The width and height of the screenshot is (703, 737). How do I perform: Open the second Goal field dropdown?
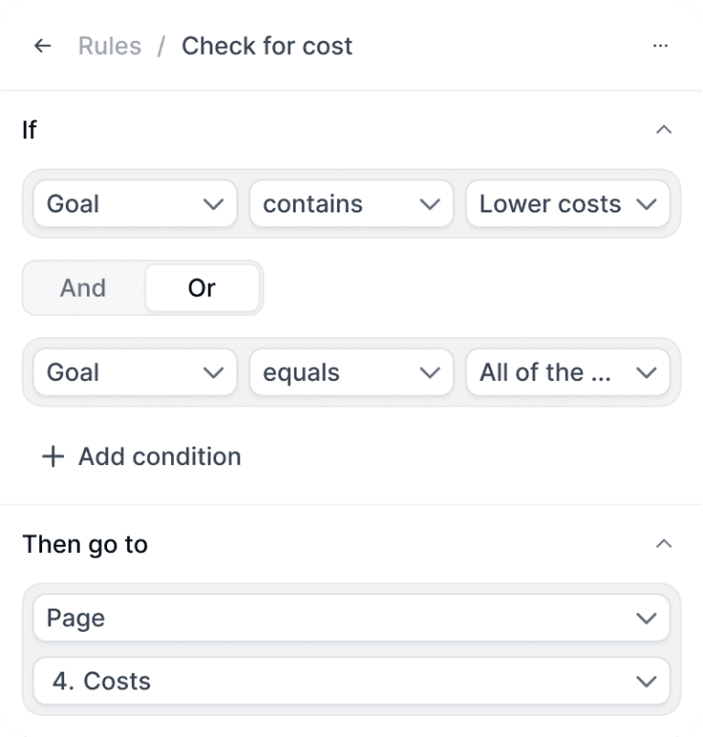(135, 373)
